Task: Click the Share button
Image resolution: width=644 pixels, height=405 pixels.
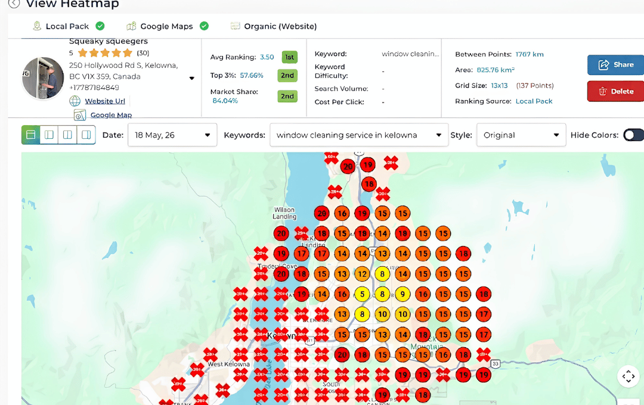Action: coord(615,65)
